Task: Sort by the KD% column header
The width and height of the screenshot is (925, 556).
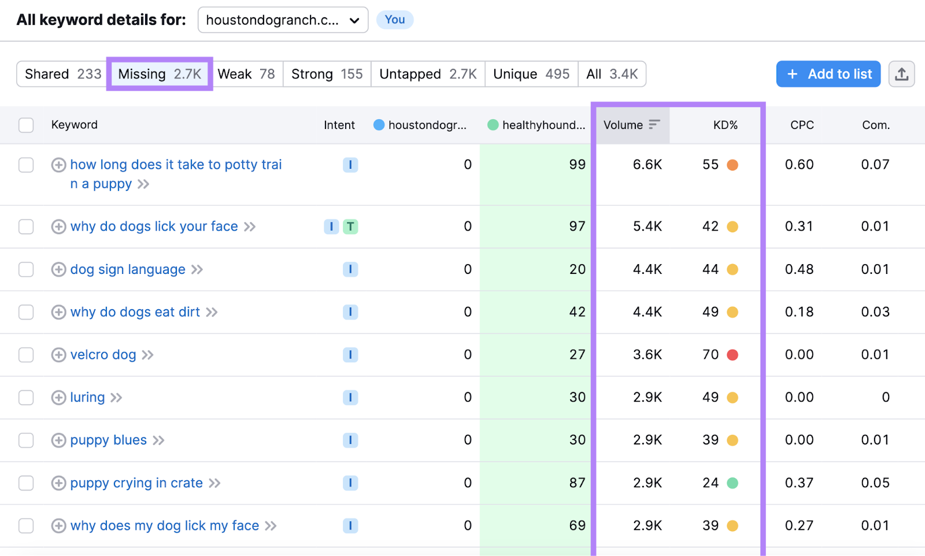Action: pos(725,125)
